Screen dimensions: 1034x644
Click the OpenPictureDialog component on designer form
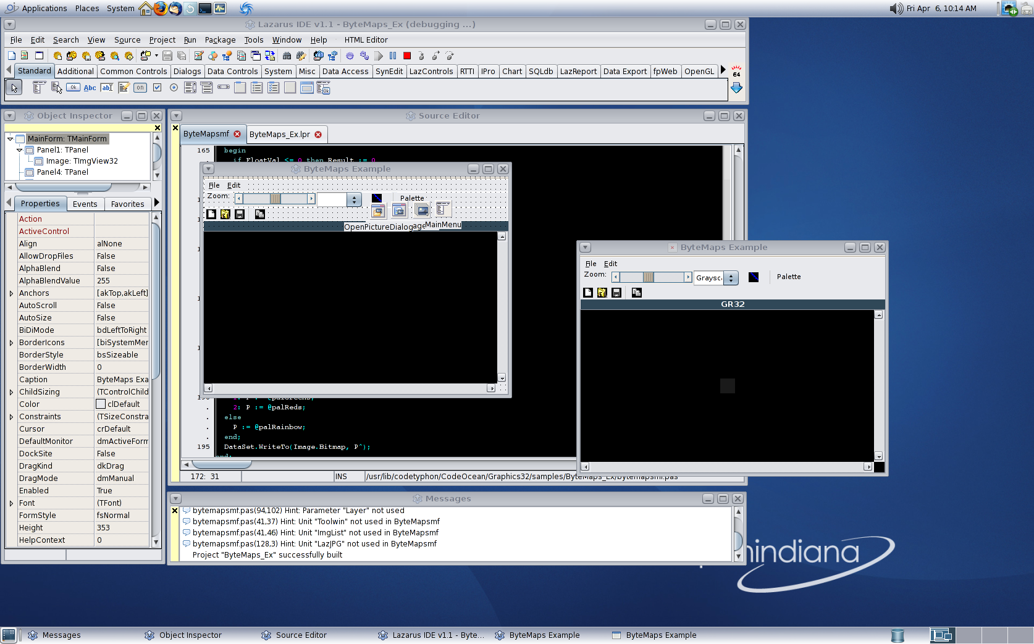(x=378, y=211)
